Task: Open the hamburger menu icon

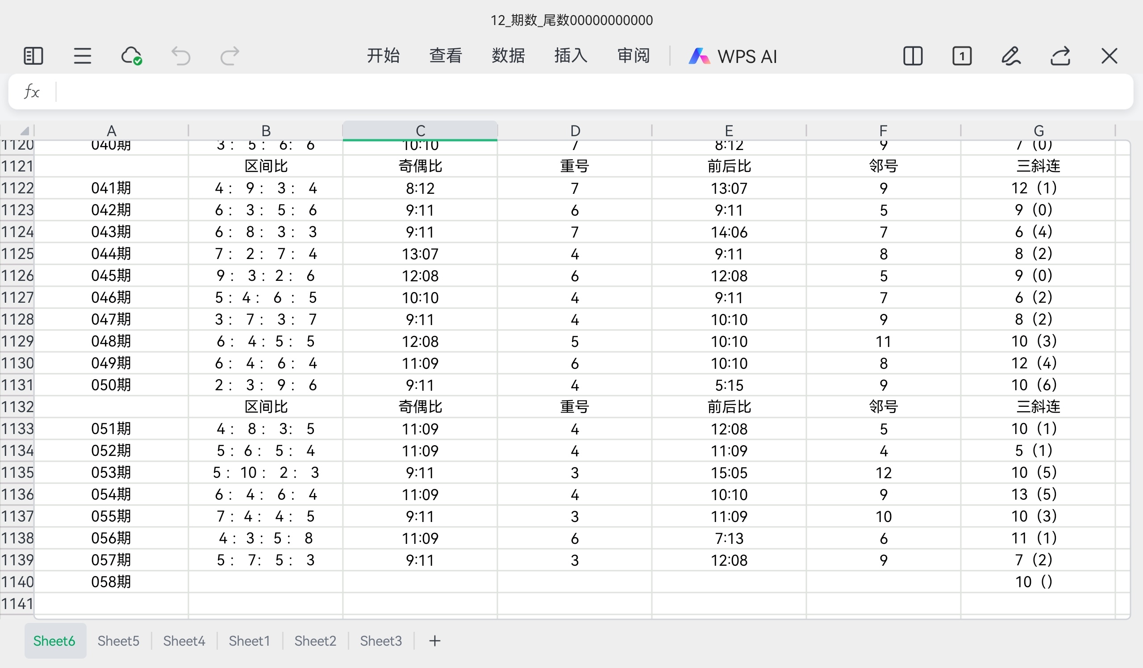Action: 83,56
